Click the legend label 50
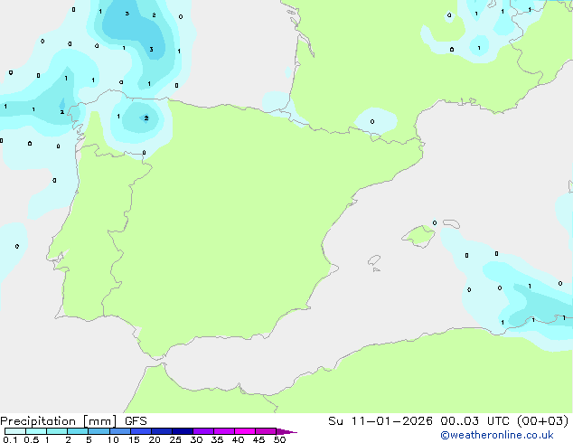The width and height of the screenshot is (573, 443). tap(279, 439)
